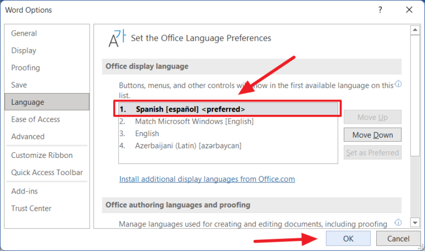
Task: Open Quick Access Toolbar settings
Action: pyautogui.click(x=47, y=172)
